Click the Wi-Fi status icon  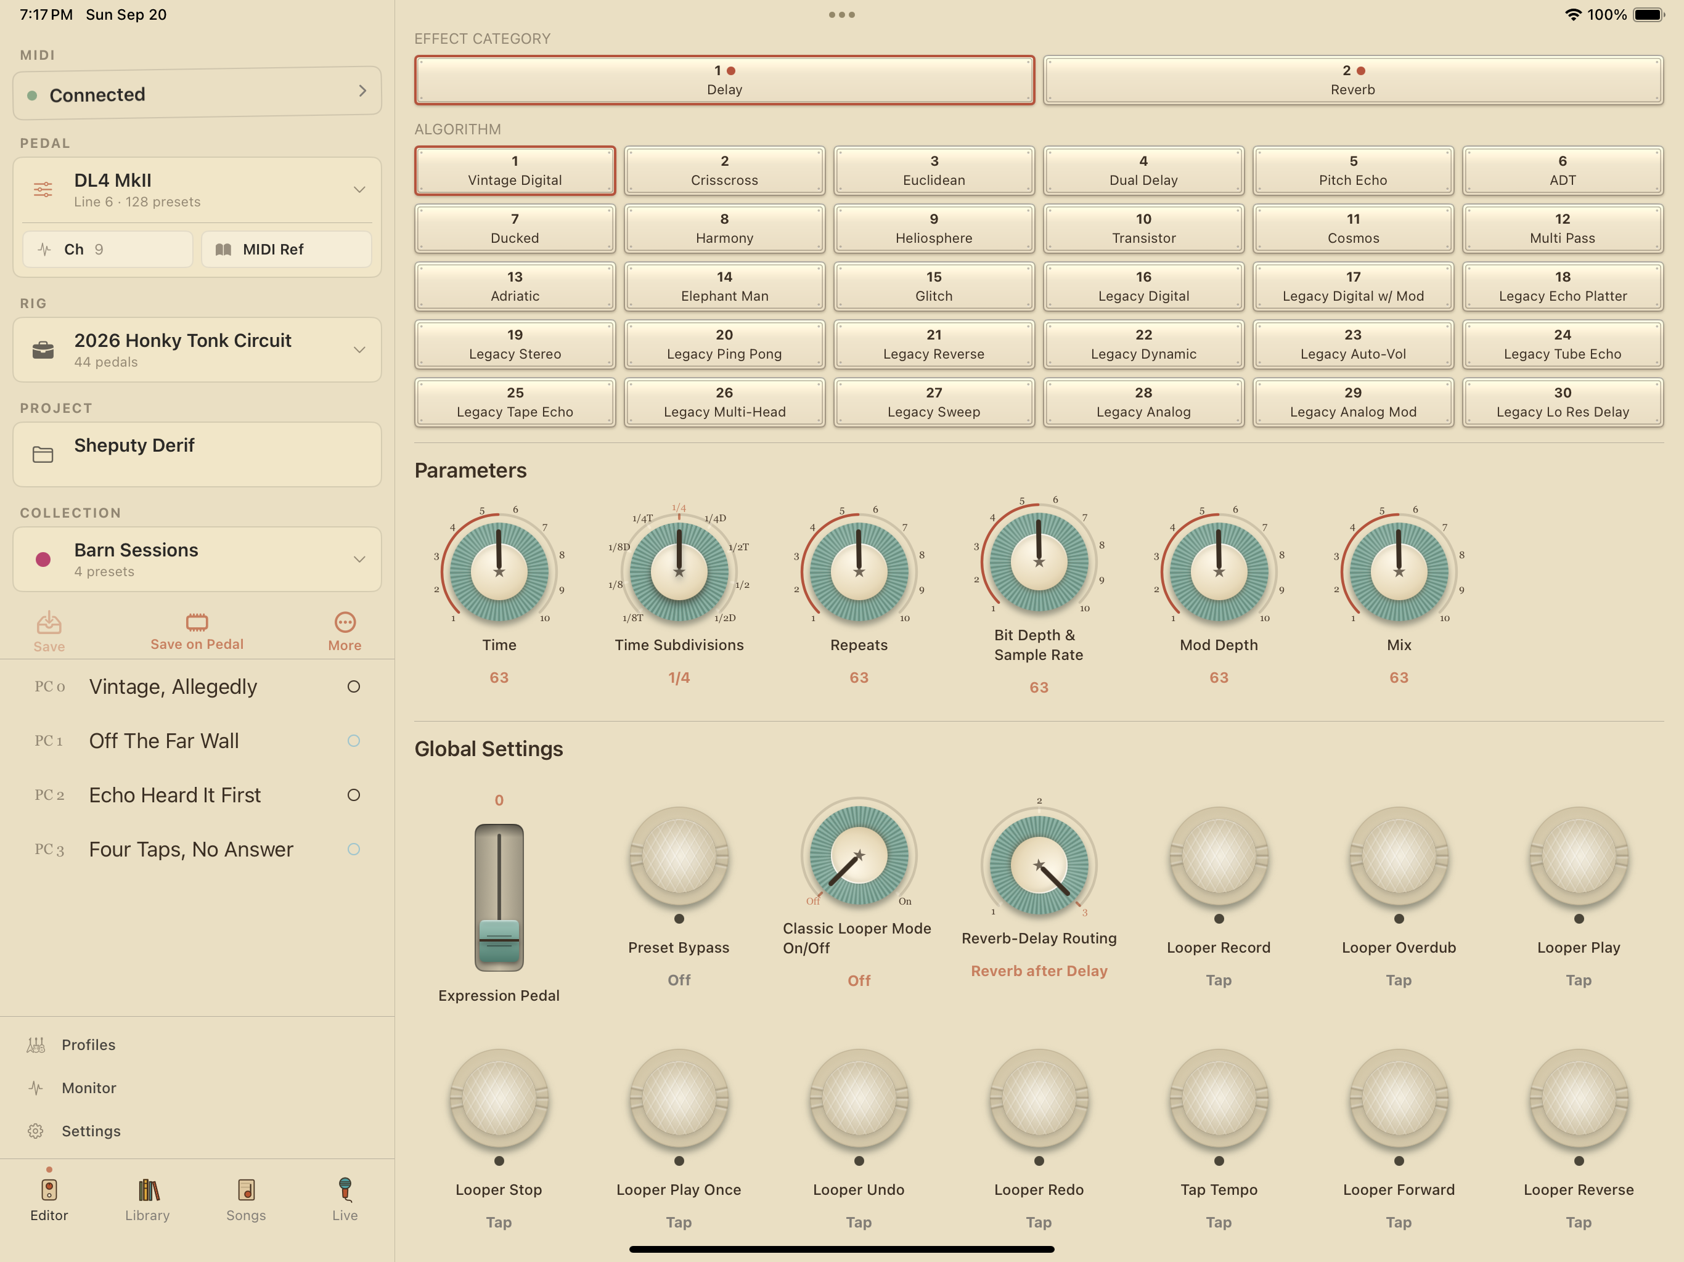[1573, 14]
